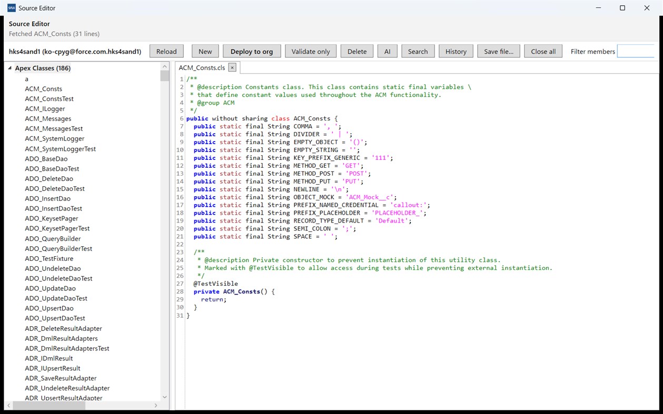
Task: Open ADO_UpsertDaoTest class
Action: click(x=55, y=318)
